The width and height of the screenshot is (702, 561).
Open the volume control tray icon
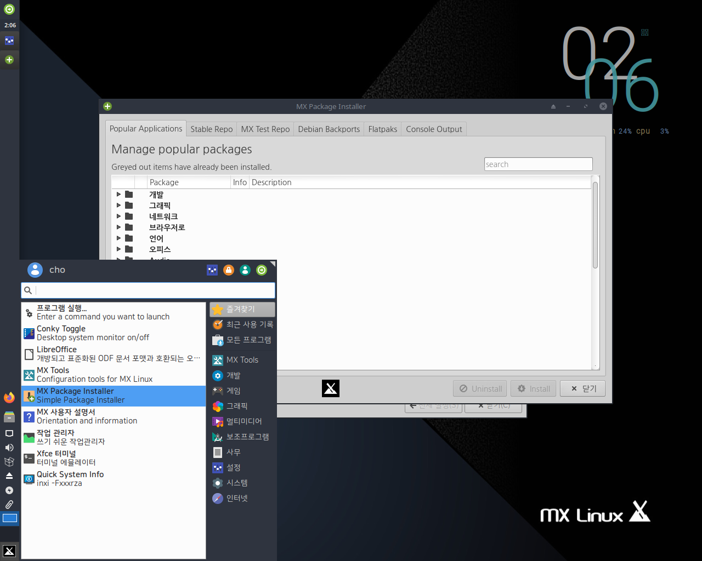[x=9, y=448]
